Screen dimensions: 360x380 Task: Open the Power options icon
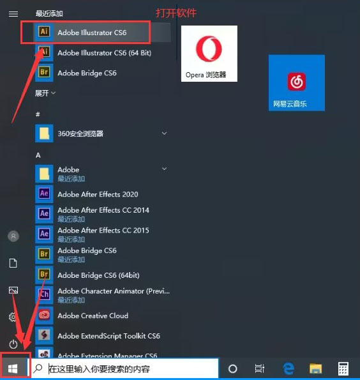(13, 344)
